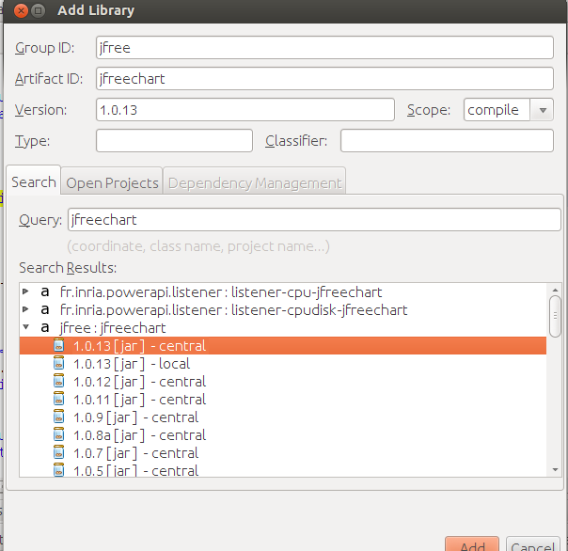
Task: Select '1.0.12 [jar] - central' row
Action: (283, 382)
